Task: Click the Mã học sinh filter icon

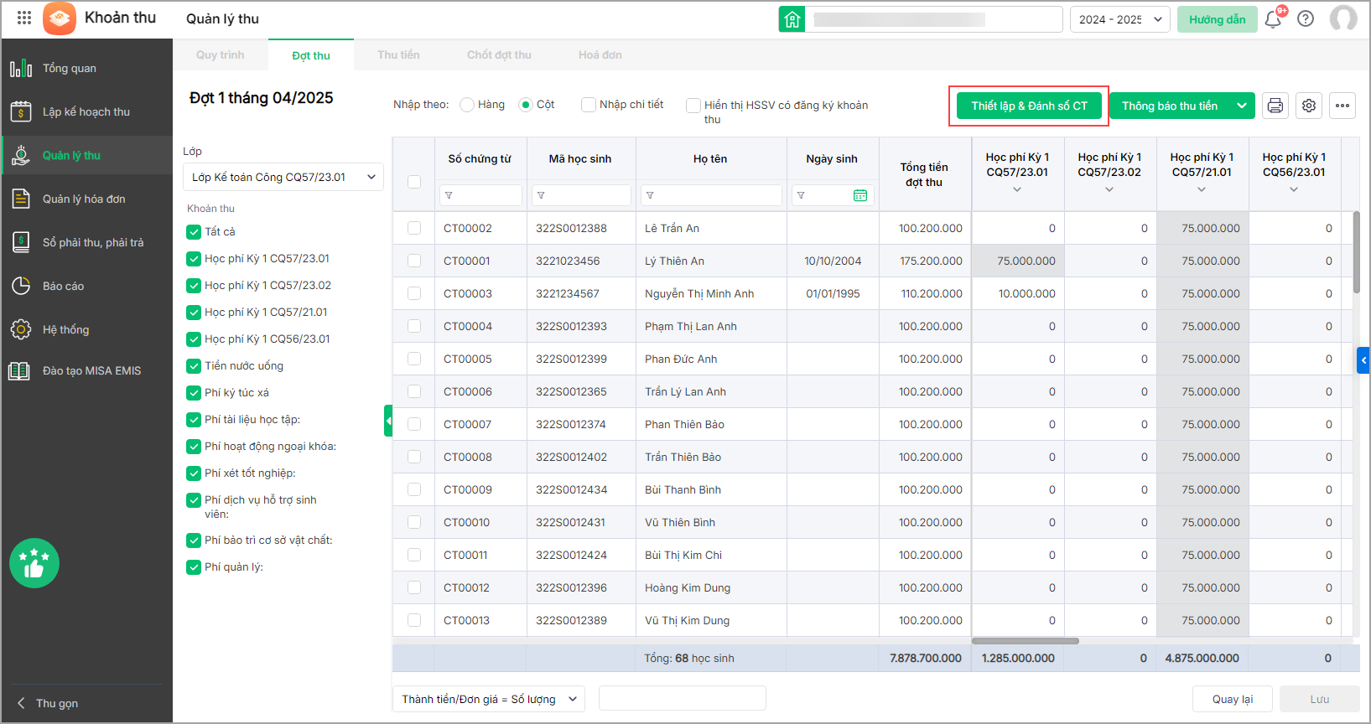Action: (x=542, y=195)
